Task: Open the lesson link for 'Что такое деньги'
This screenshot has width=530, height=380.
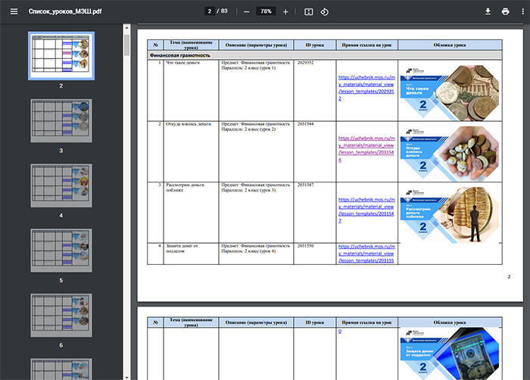Action: point(366,88)
